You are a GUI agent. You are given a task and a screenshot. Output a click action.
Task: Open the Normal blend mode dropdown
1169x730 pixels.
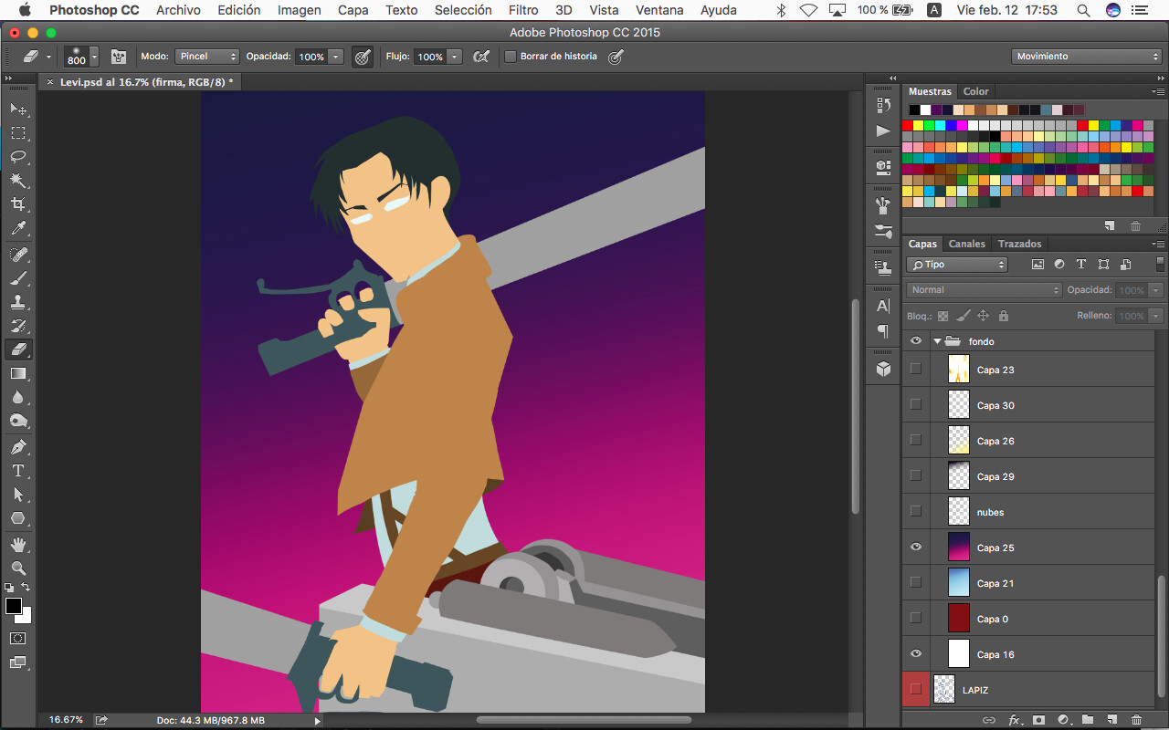985,290
